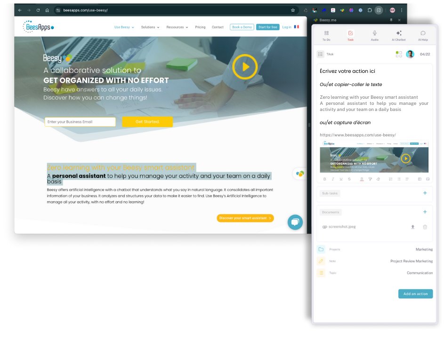Select the Note field Project Review Marketing
Image resolution: width=444 pixels, height=340 pixels.
(x=412, y=261)
